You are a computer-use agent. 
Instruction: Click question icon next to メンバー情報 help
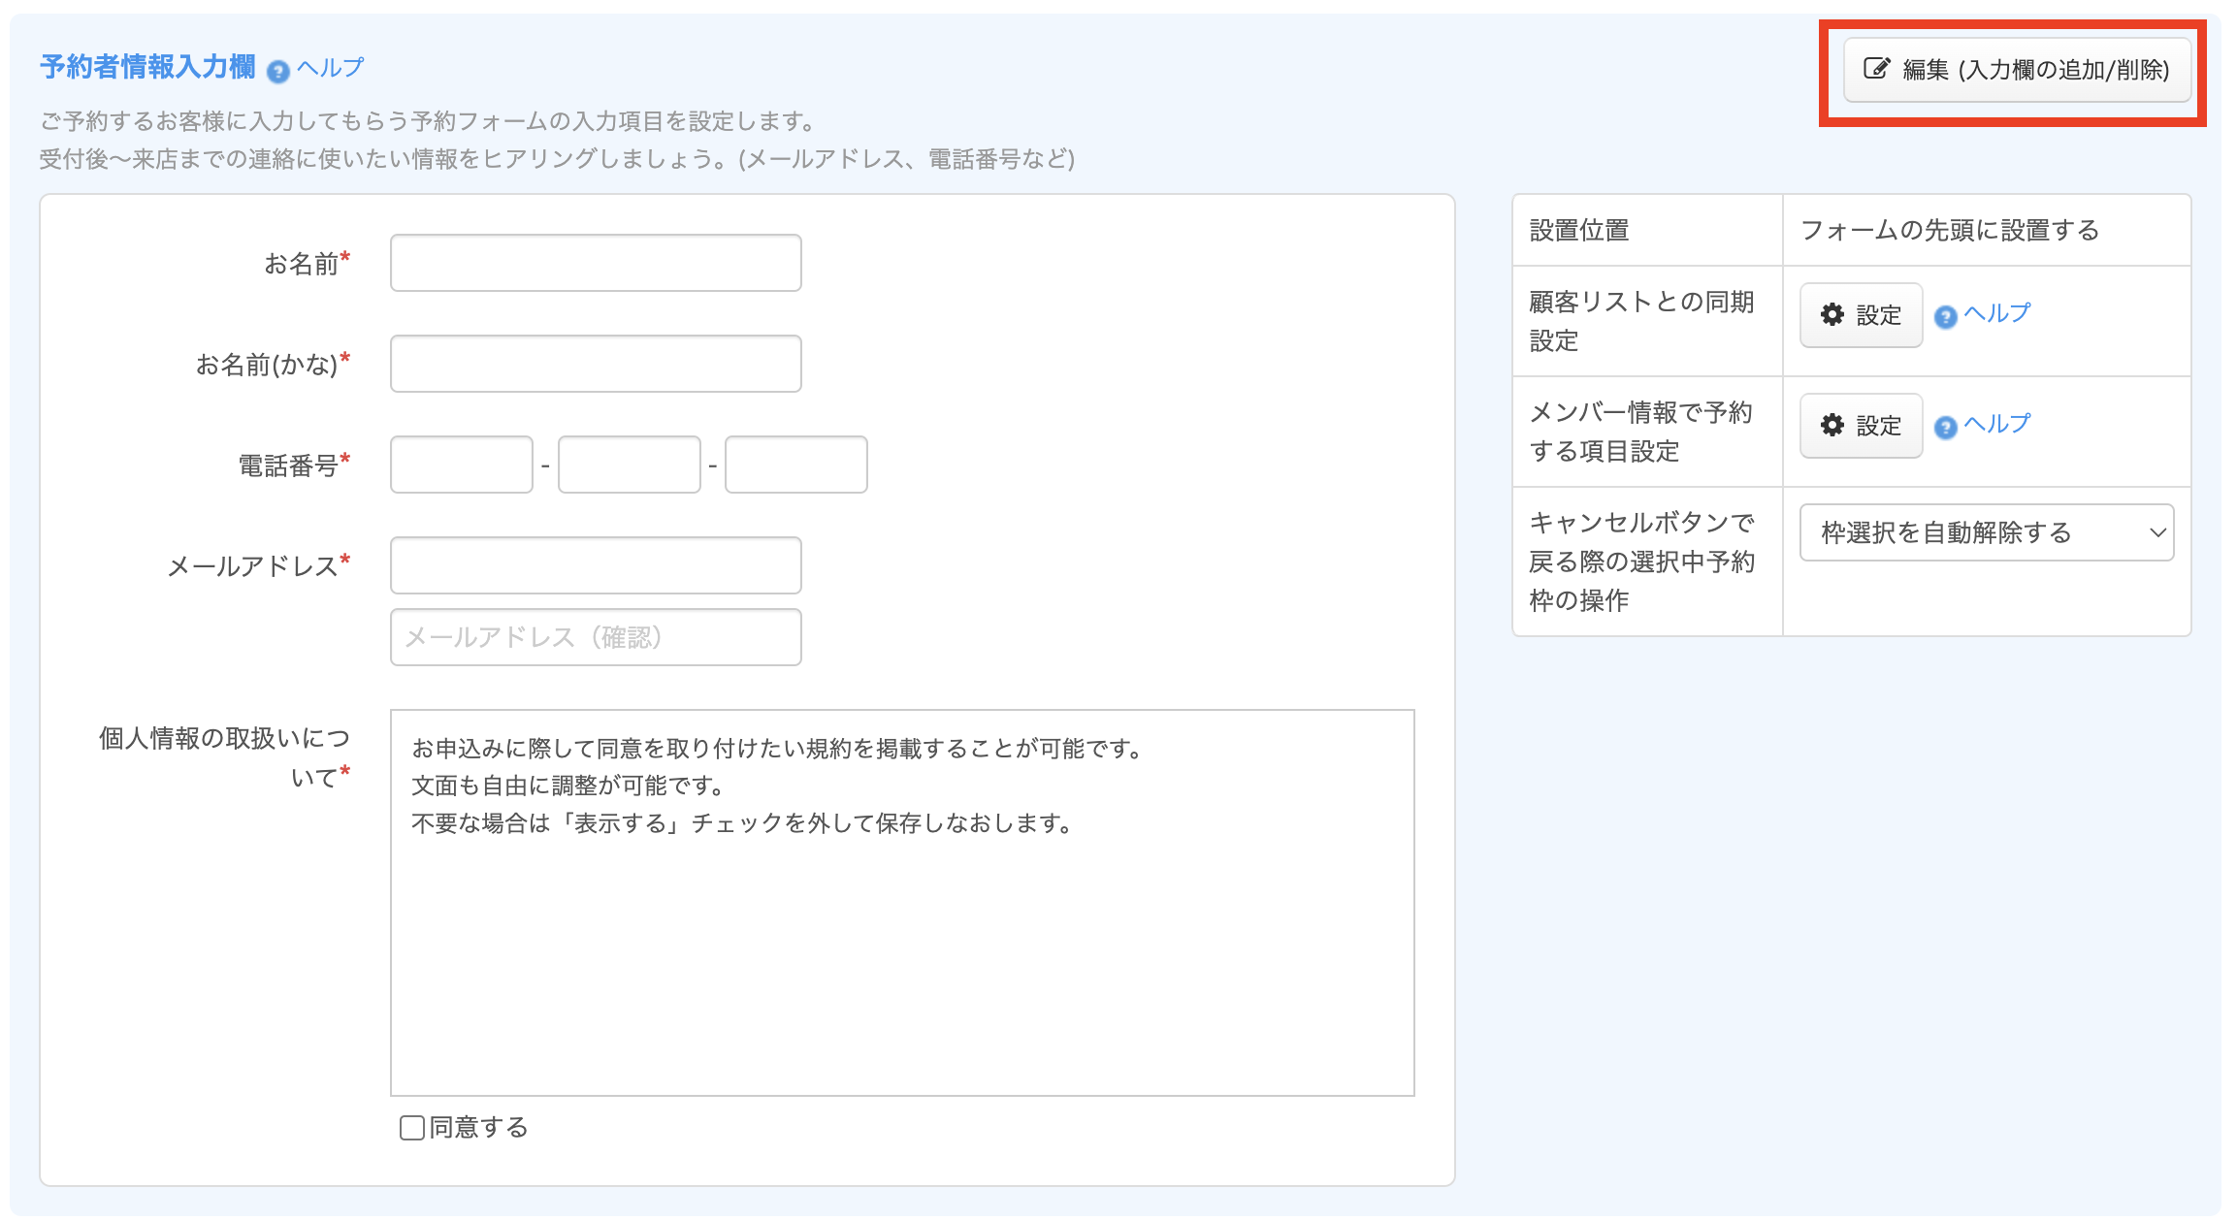[1945, 428]
